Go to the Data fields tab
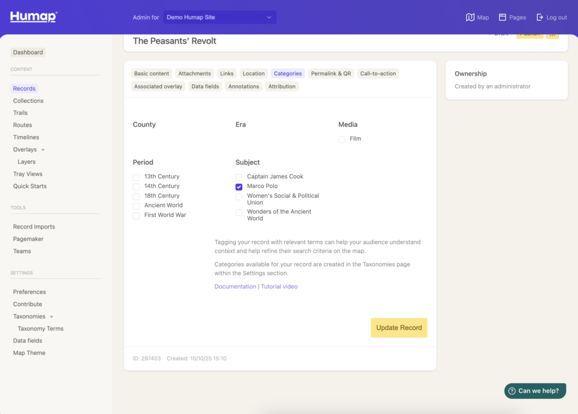 pyautogui.click(x=205, y=86)
